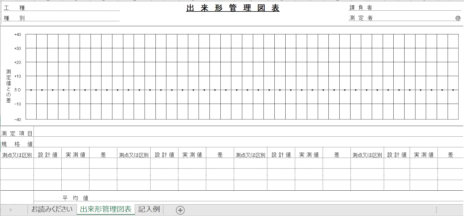Select the first 測点又は区別 column header
Image resolution: width=464 pixels, height=216 pixels.
(x=17, y=155)
